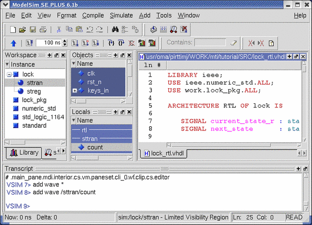
Task: Click the Undo arrow icon
Action: (89, 30)
